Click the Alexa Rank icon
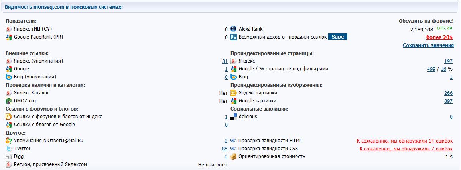461x170 pixels. click(234, 29)
